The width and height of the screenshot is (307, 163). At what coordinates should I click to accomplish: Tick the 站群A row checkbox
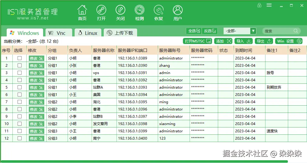(x=20, y=87)
